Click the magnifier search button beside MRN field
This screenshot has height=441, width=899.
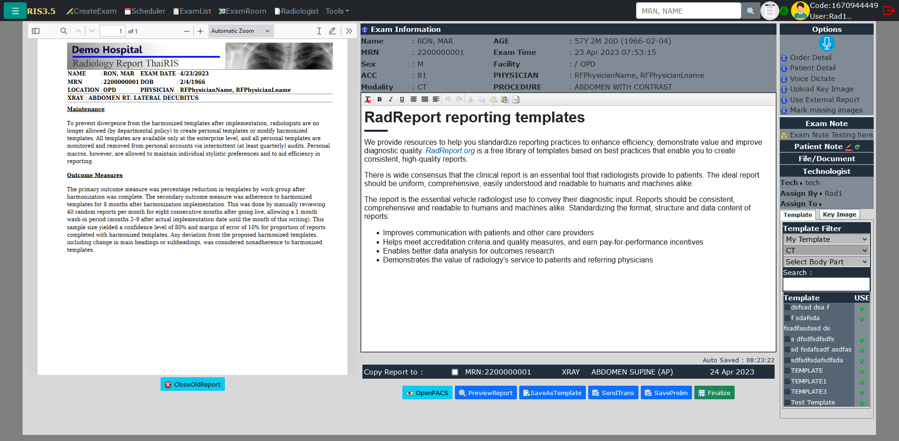pyautogui.click(x=751, y=11)
